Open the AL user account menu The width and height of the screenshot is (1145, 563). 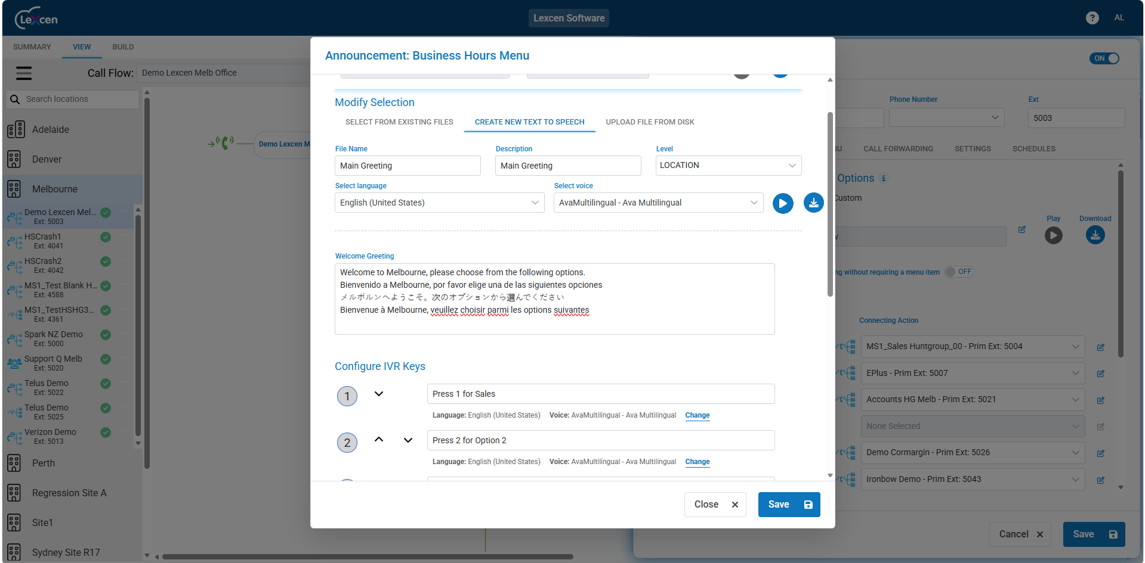[1119, 18]
